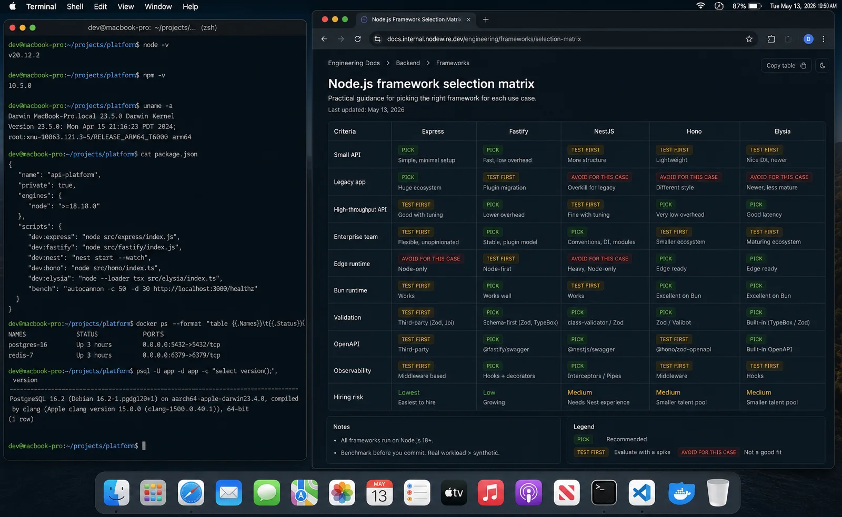Screen dimensions: 842x517
Task: Click the Express column header
Action: (433, 131)
